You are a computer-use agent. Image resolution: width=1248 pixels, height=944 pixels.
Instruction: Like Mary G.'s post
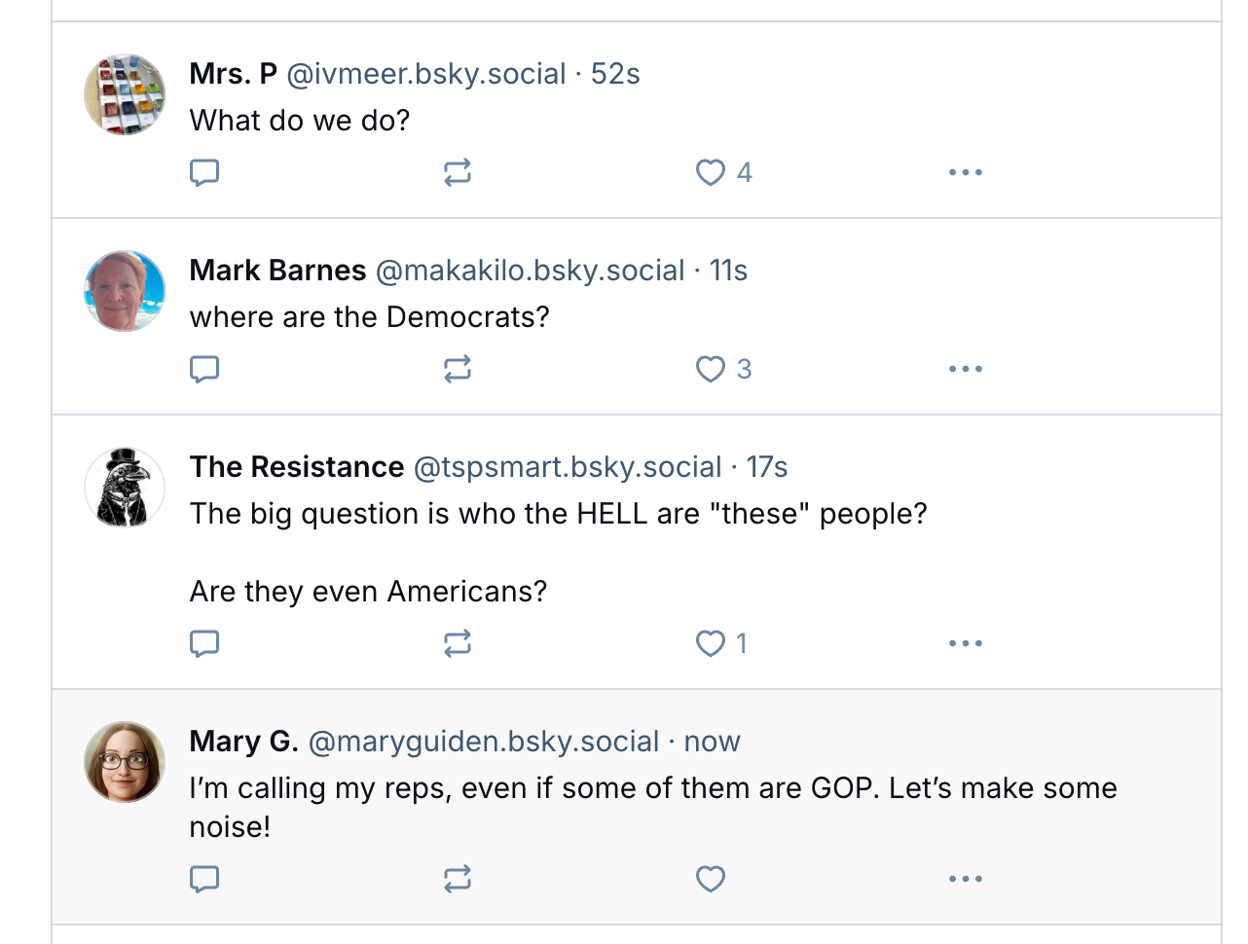pyautogui.click(x=711, y=879)
